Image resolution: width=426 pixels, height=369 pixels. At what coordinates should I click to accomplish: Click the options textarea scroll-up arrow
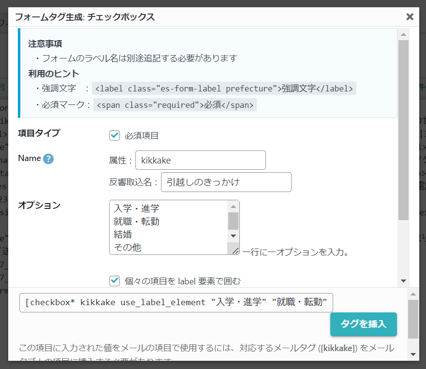tap(234, 206)
